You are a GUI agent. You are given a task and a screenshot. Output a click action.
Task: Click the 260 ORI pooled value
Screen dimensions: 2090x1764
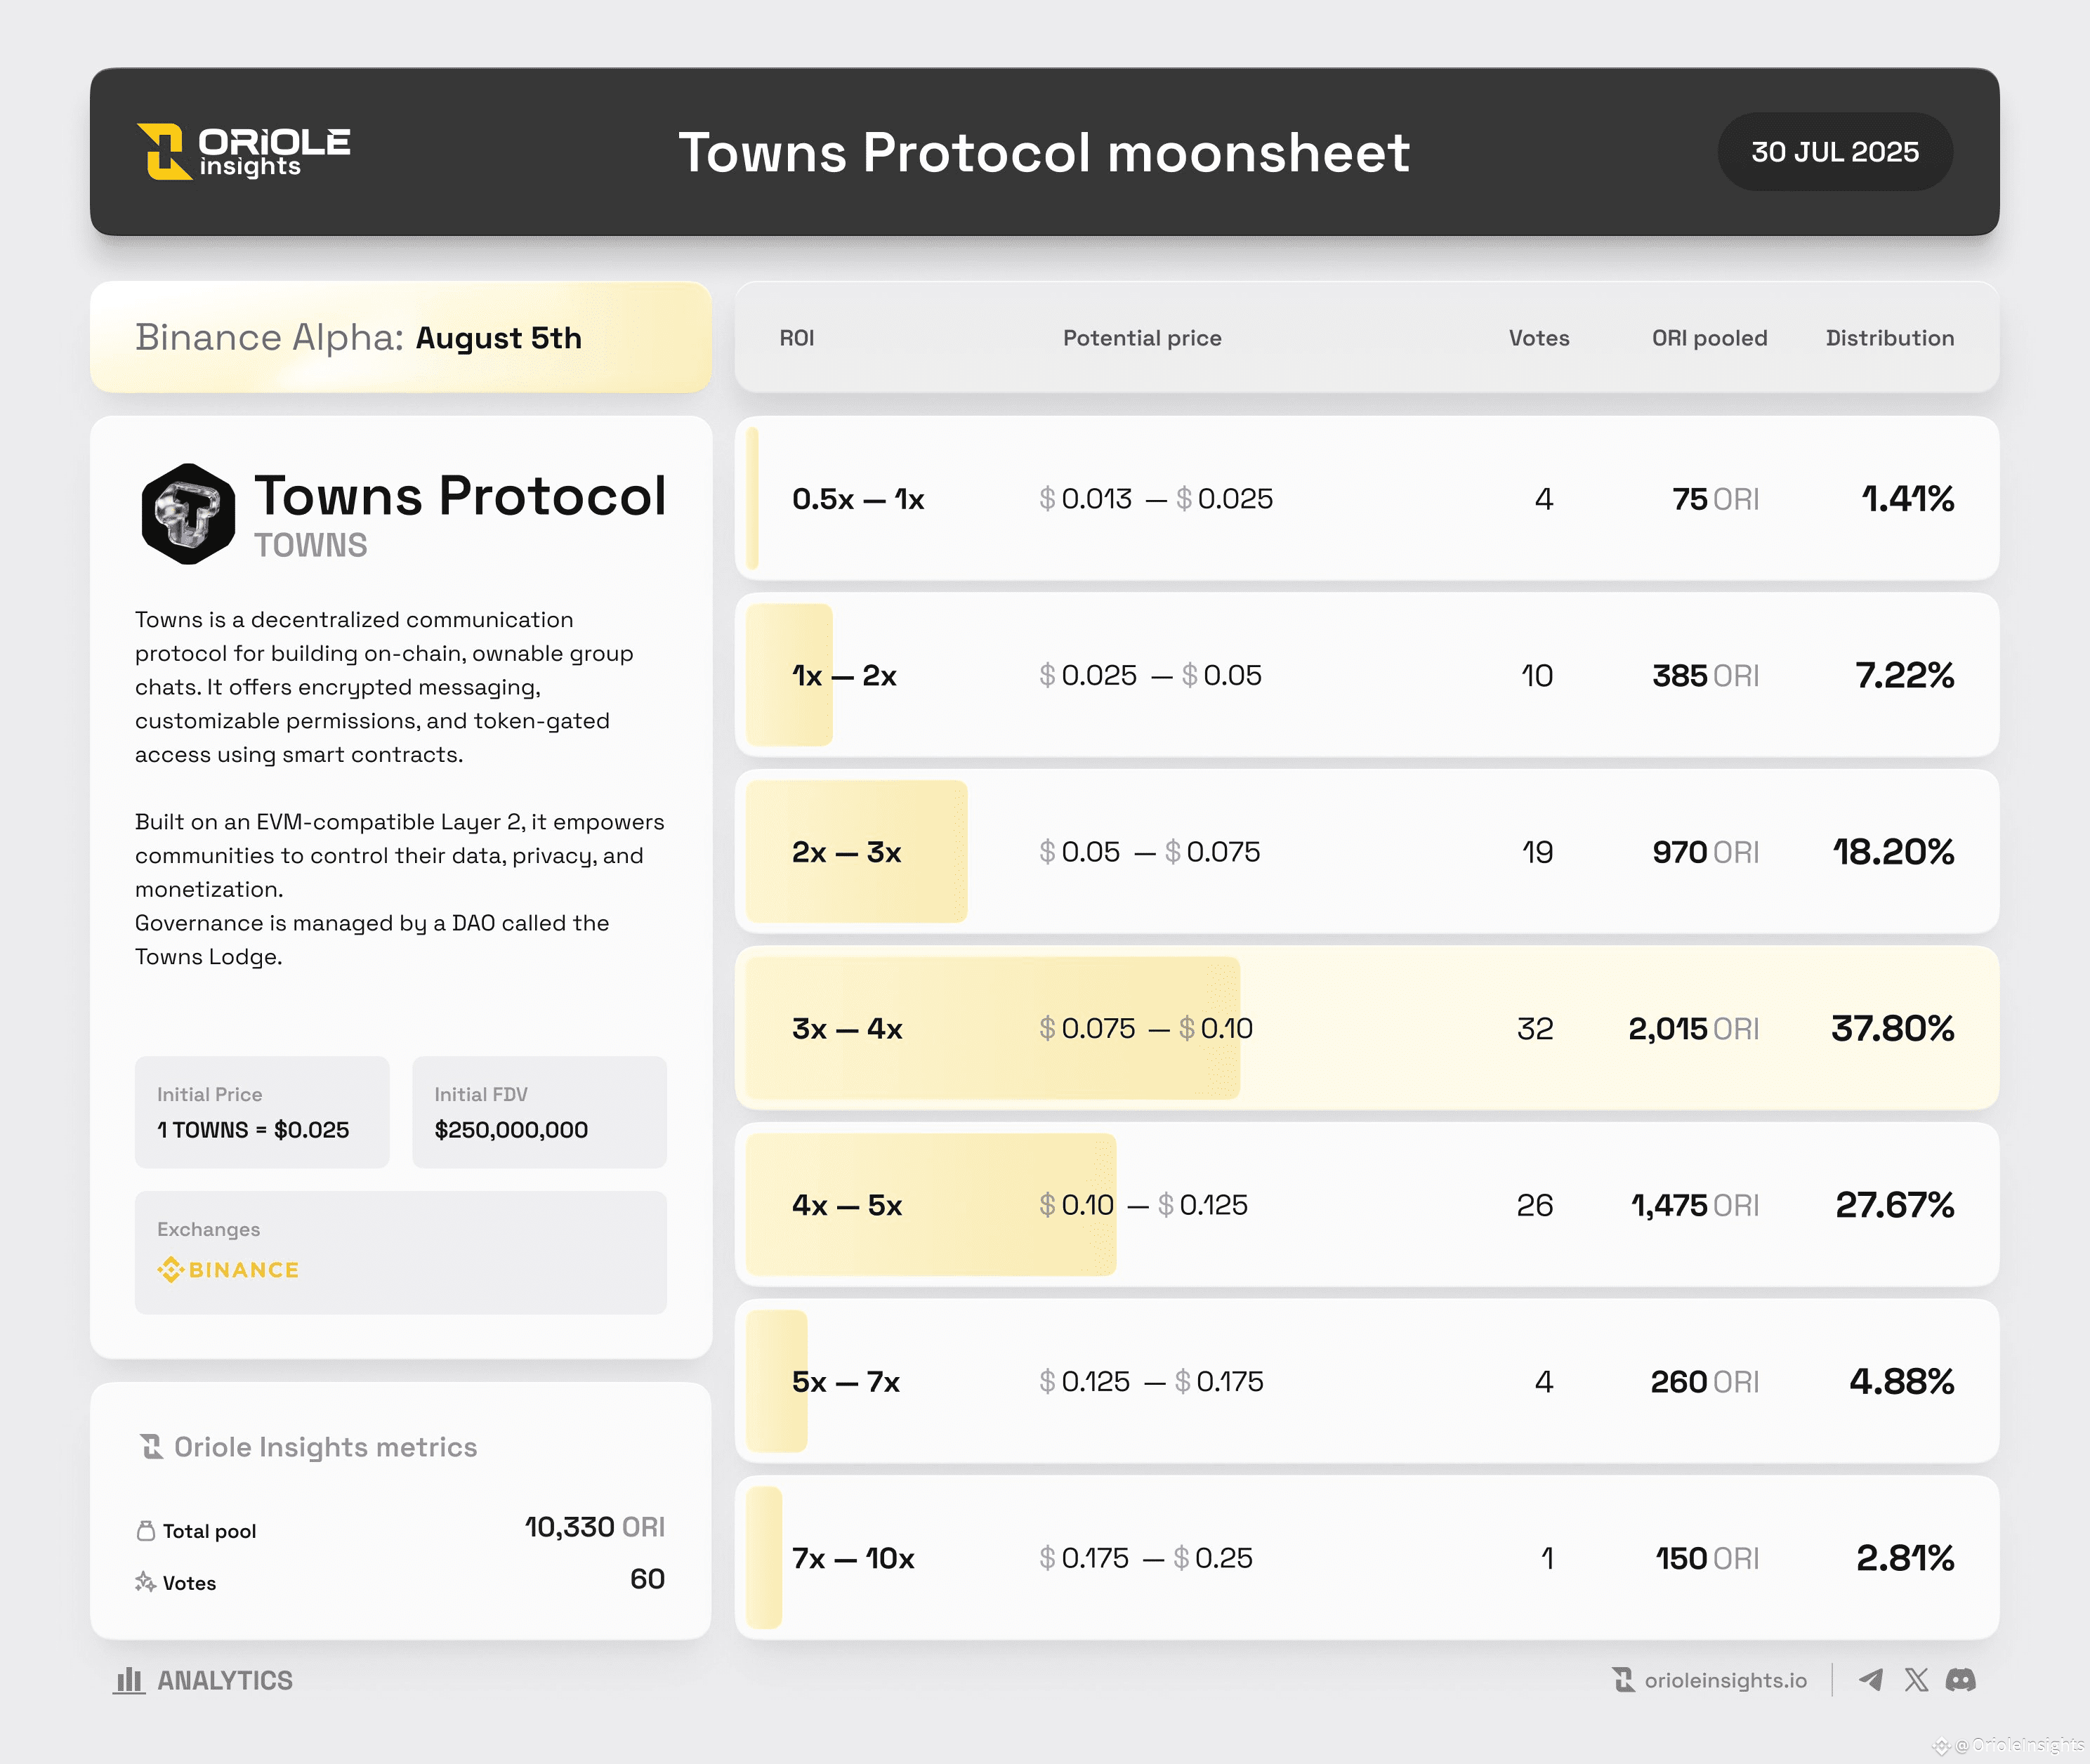tap(1705, 1382)
